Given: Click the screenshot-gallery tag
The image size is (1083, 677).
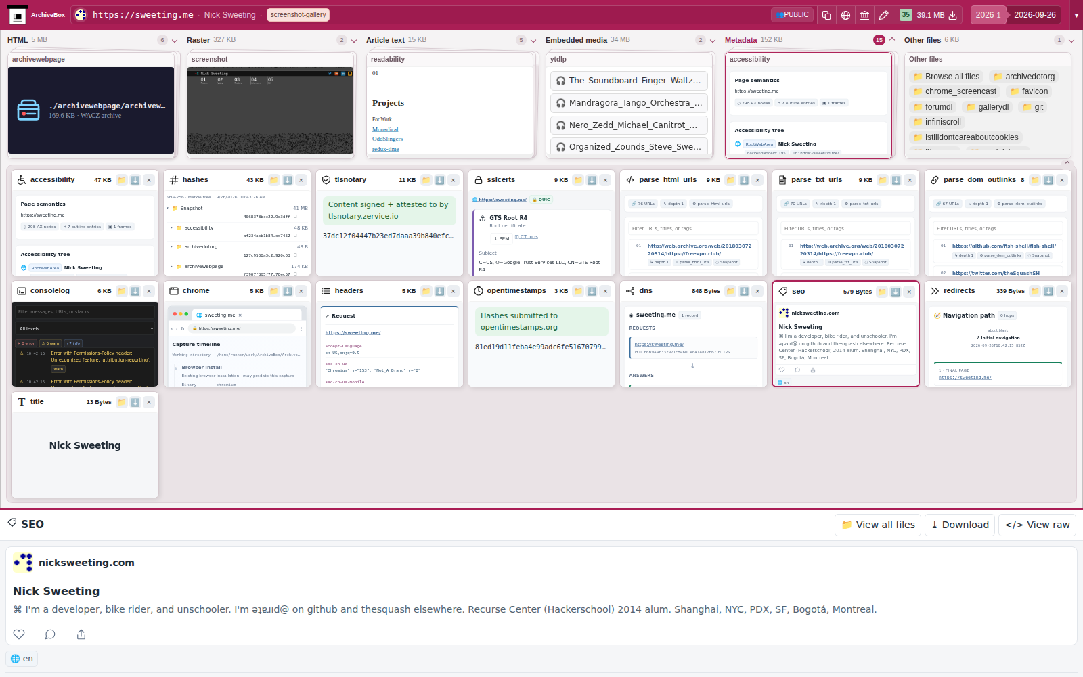Looking at the screenshot, I should (298, 15).
